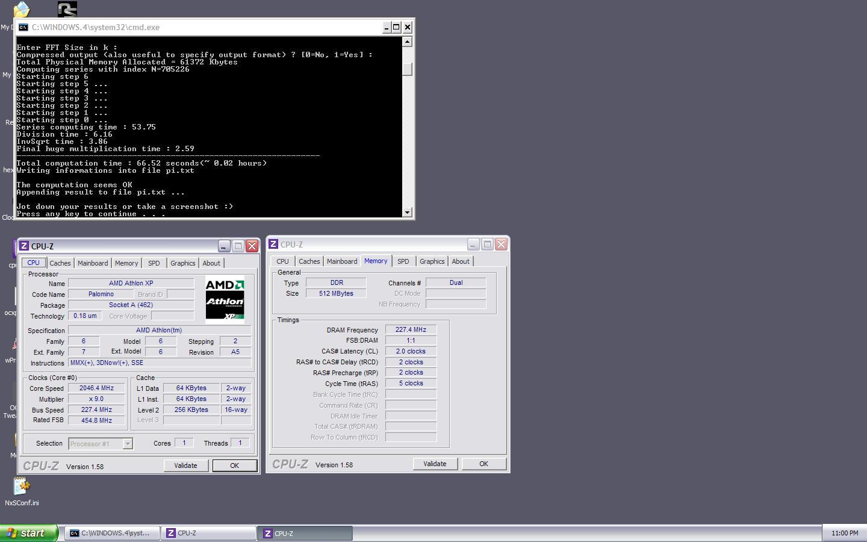The image size is (867, 542).
Task: Click Validate in Memory CPU-Z window
Action: [435, 464]
